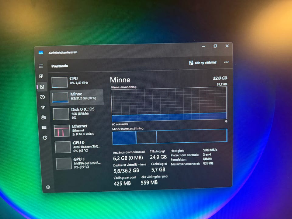Image resolution: width=292 pixels, height=219 pixels.
Task: Click the Ethernet mini graph thumbnail
Action: coord(62,130)
